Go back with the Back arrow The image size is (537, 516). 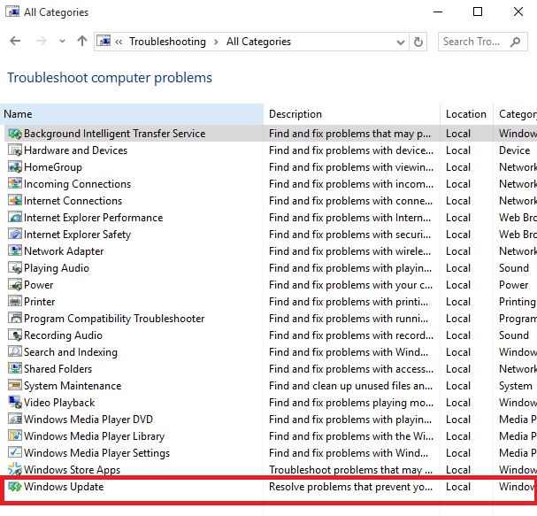15,42
